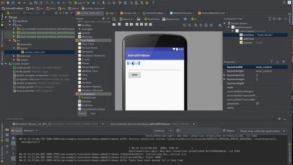The width and height of the screenshot is (293, 165).
Task: Toggle the allowUndo property checkbox
Action: pyautogui.click(x=257, y=104)
